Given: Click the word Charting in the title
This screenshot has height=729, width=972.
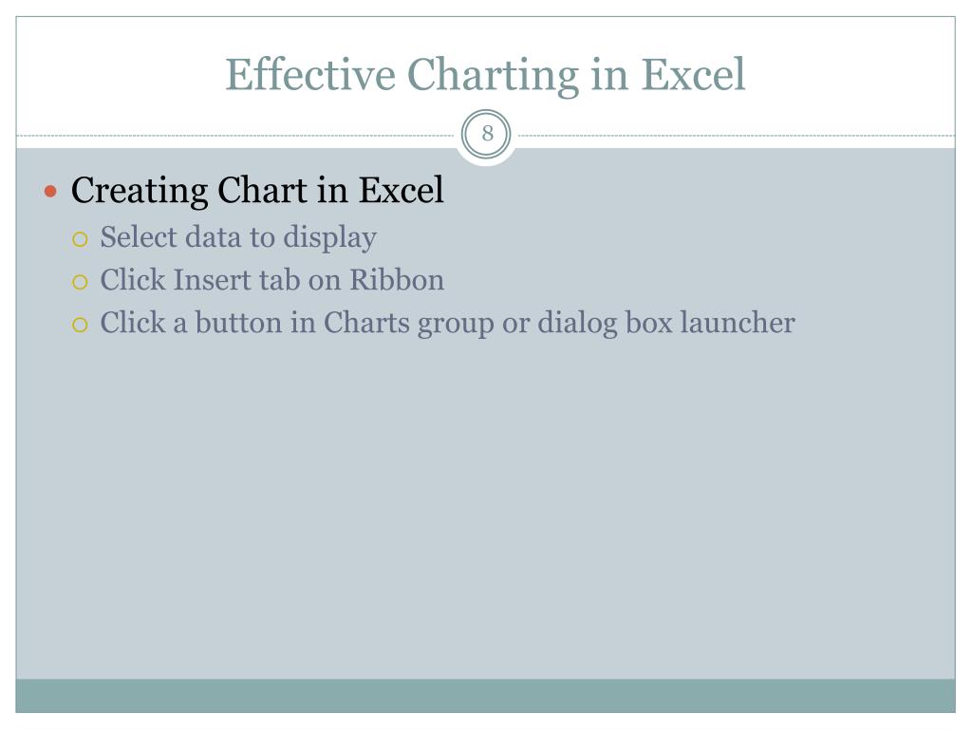Looking at the screenshot, I should pos(493,76).
